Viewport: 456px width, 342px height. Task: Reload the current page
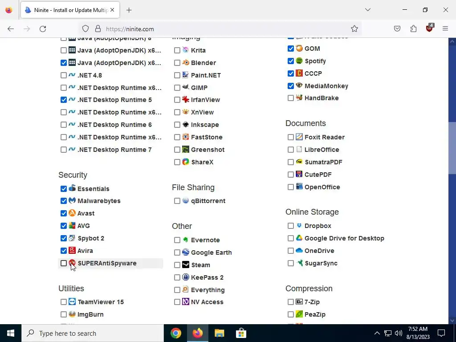point(43,29)
